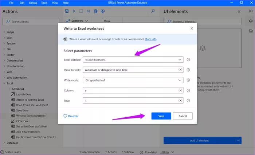Open the File menu
This screenshot has width=255, height=155.
pyautogui.click(x=11, y=3)
